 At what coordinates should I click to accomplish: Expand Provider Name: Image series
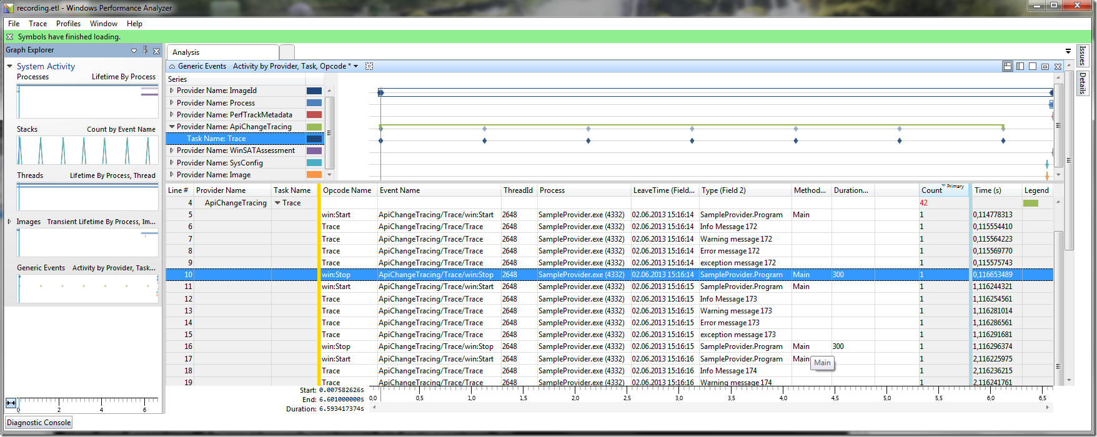pyautogui.click(x=172, y=175)
